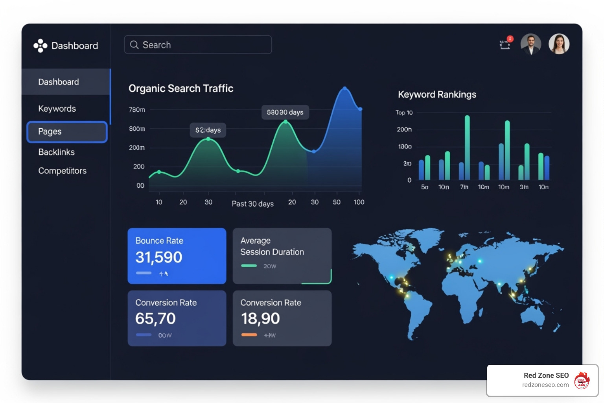The image size is (604, 403).
Task: Select Dashboard in the sidebar menu
Action: click(x=66, y=82)
